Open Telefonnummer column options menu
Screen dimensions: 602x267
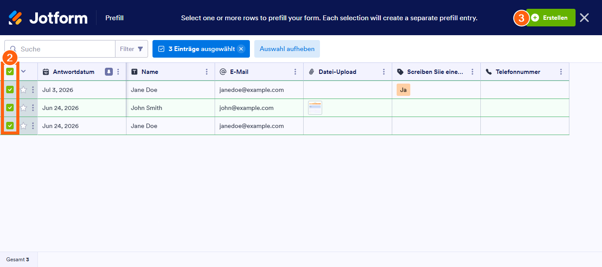click(x=561, y=72)
